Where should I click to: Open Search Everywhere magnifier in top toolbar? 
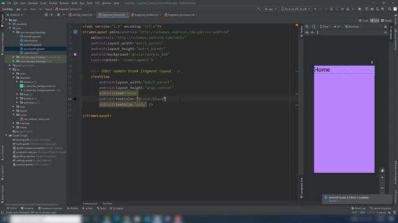[x=389, y=9]
